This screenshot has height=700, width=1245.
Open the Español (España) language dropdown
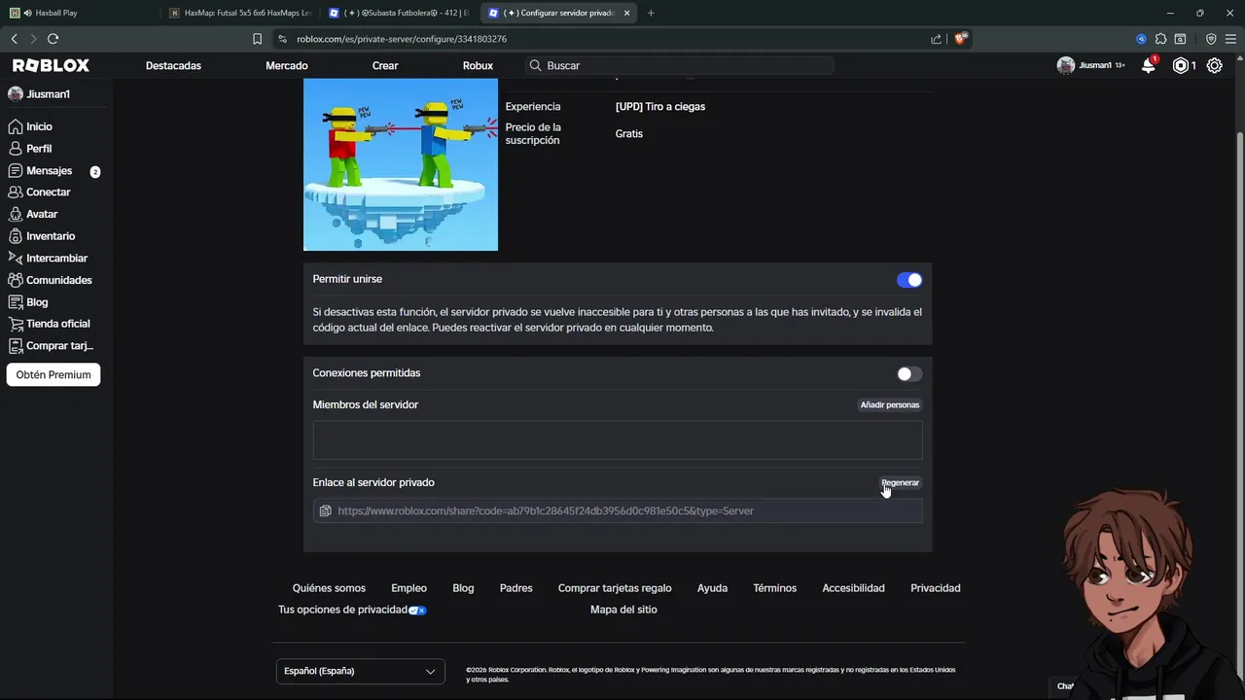360,671
